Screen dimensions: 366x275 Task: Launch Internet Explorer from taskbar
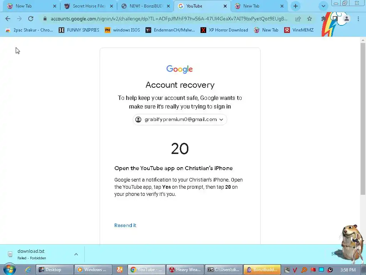click(28, 270)
